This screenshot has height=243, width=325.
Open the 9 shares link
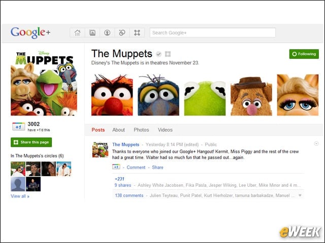pos(123,185)
